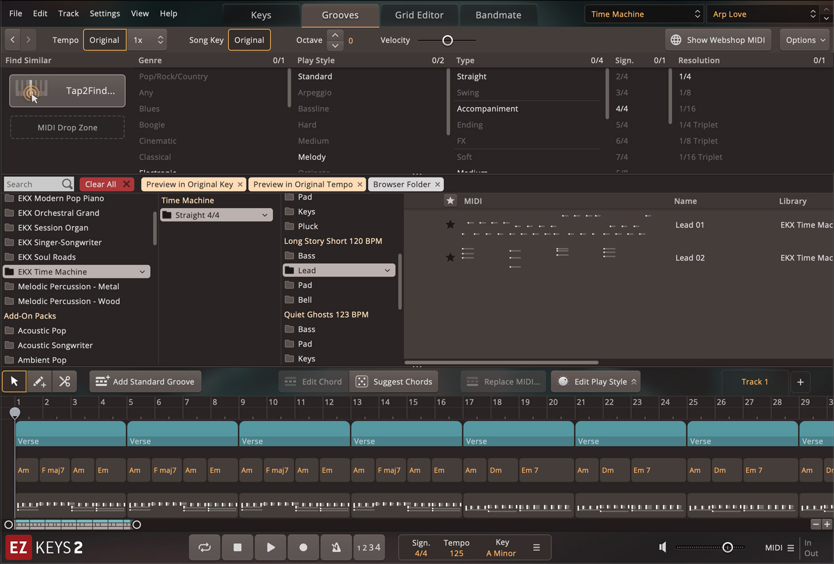Open the Options dropdown
The image size is (834, 564).
(x=805, y=40)
